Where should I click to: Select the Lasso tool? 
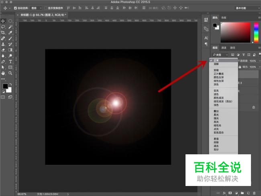(x=3, y=27)
